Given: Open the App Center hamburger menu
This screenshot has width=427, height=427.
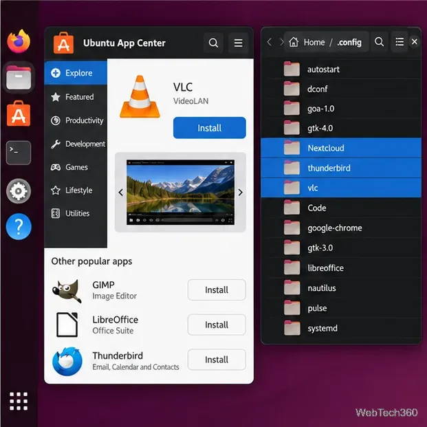Looking at the screenshot, I should (239, 43).
